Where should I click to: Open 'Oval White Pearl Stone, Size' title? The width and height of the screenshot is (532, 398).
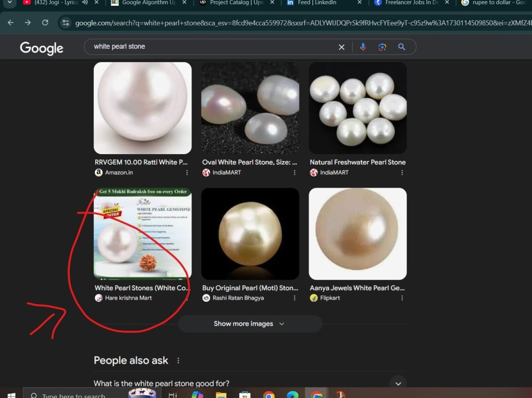click(250, 162)
